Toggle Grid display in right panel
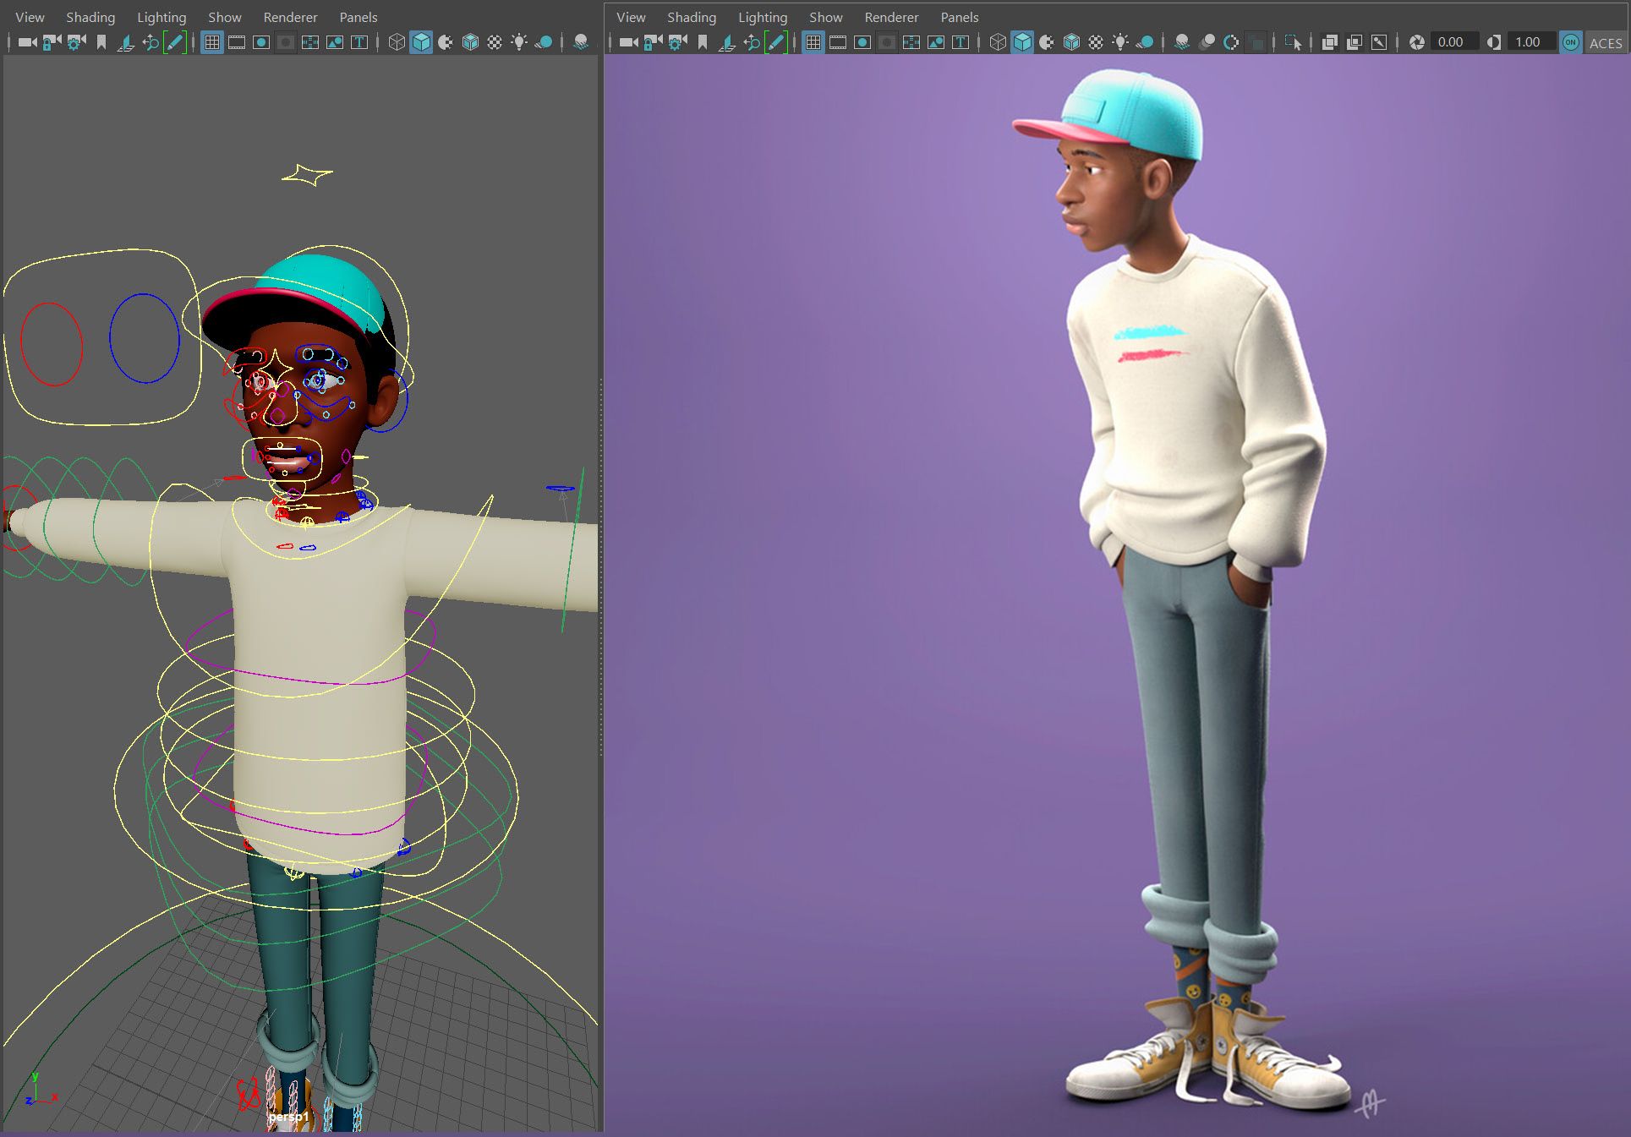This screenshot has height=1137, width=1631. 813,42
